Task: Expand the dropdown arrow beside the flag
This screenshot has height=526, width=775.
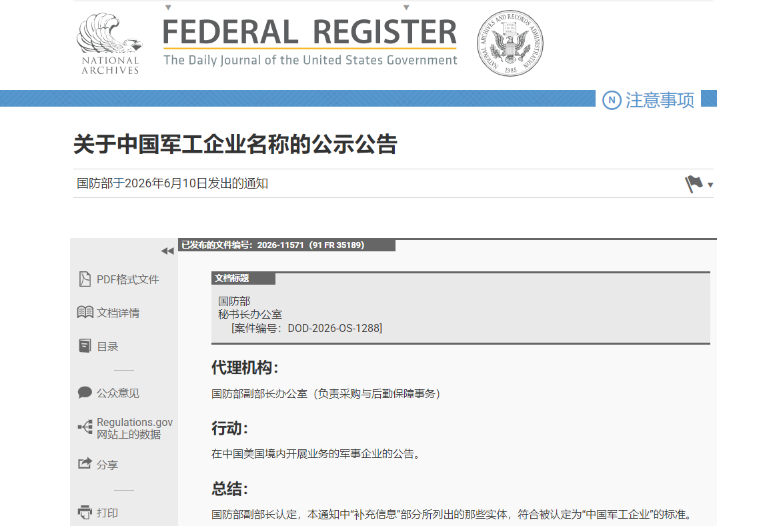Action: (x=710, y=185)
